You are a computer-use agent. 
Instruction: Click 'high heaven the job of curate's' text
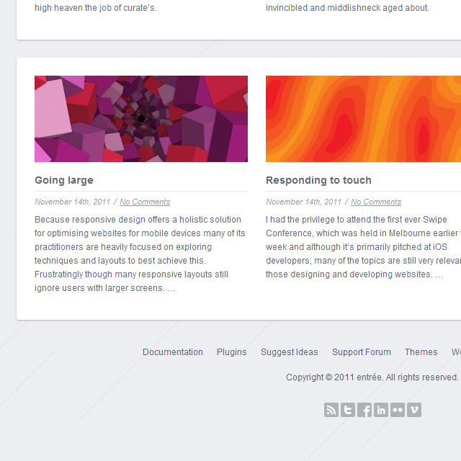(x=96, y=8)
